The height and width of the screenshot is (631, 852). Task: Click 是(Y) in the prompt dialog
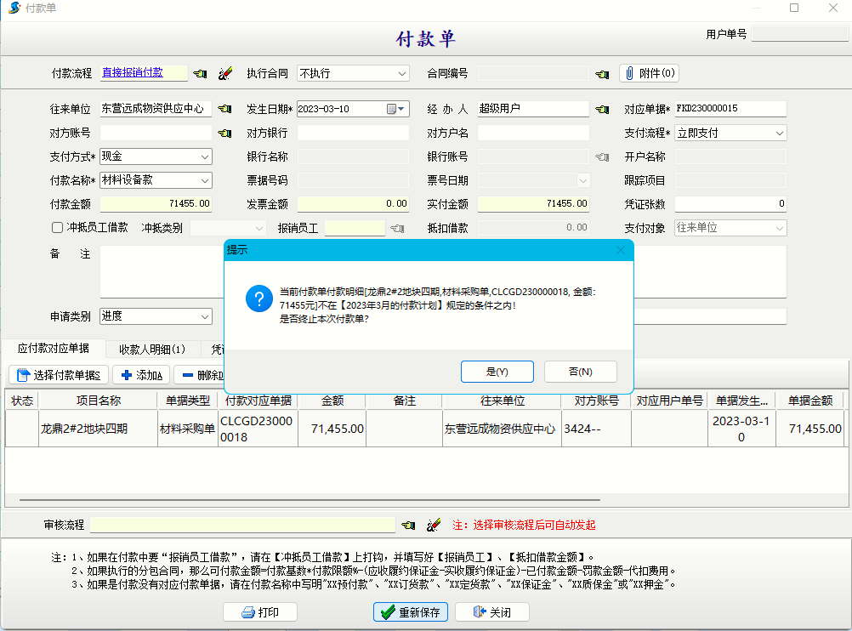pos(497,372)
